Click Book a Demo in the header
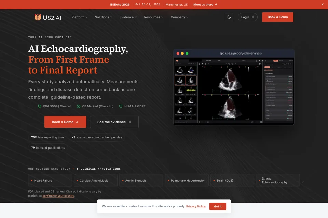Screen dimensions: 328x218 277,17
